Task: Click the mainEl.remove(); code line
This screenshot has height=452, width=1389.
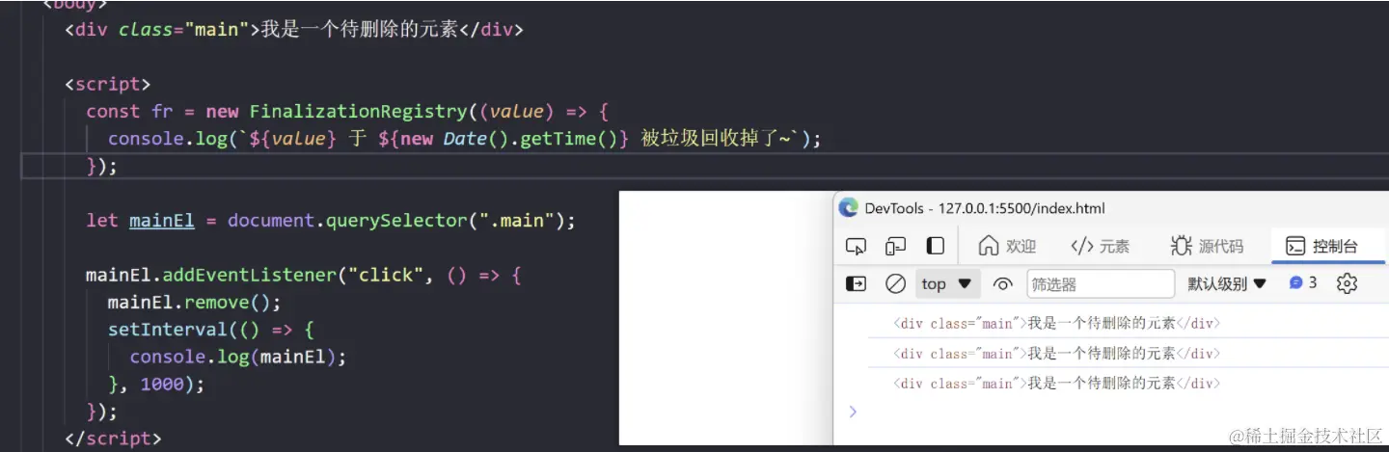Action: pyautogui.click(x=194, y=303)
